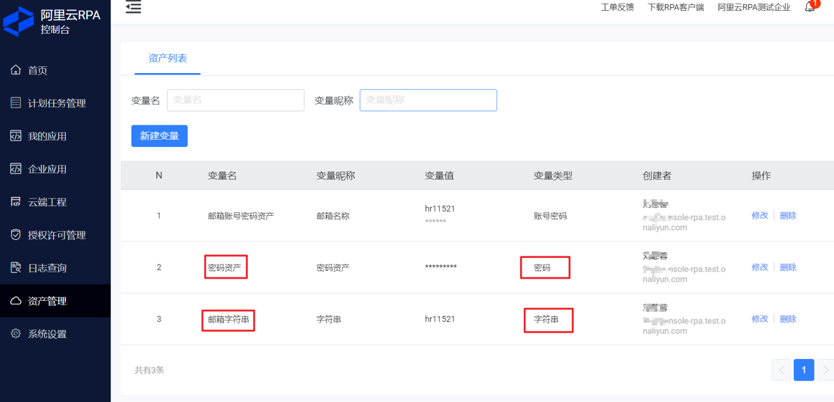The image size is (834, 402).
Task: Select page 1 in pagination
Action: 804,370
